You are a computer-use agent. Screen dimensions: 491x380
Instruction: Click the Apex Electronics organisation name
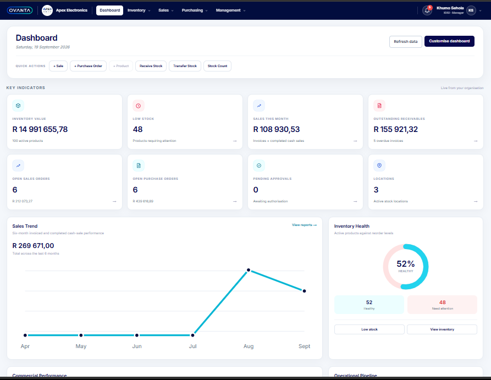click(x=71, y=10)
